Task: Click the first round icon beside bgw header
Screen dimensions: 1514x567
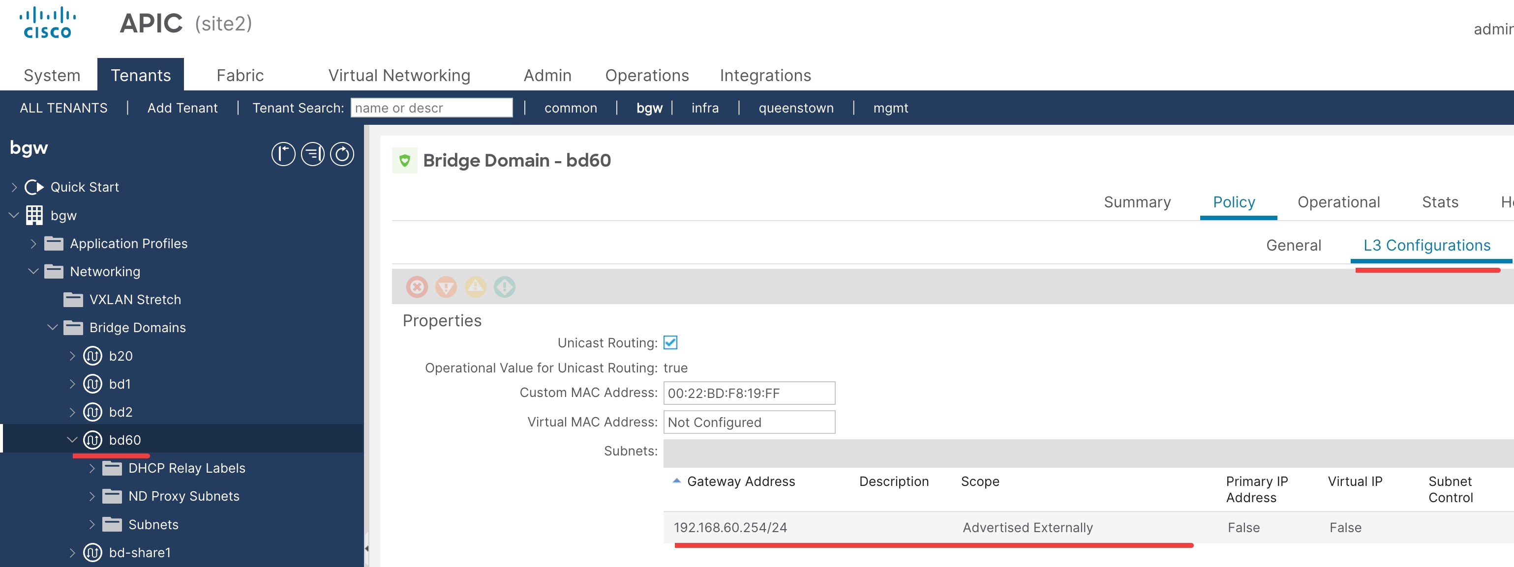Action: [x=283, y=154]
